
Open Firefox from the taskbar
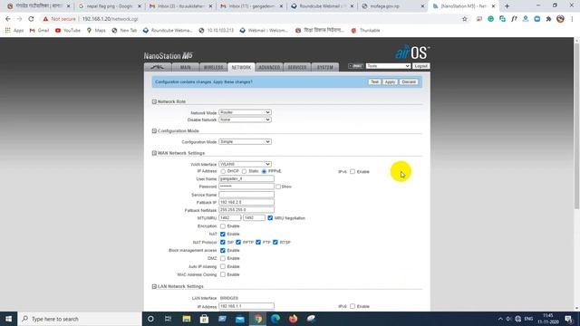[293, 319]
